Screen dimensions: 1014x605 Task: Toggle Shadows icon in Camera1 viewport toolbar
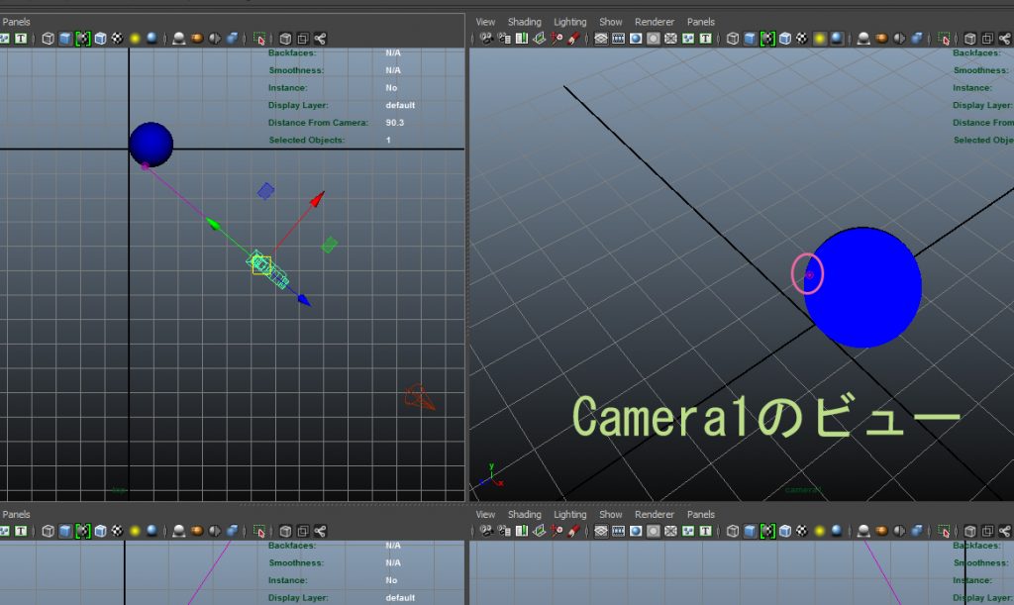click(x=837, y=39)
